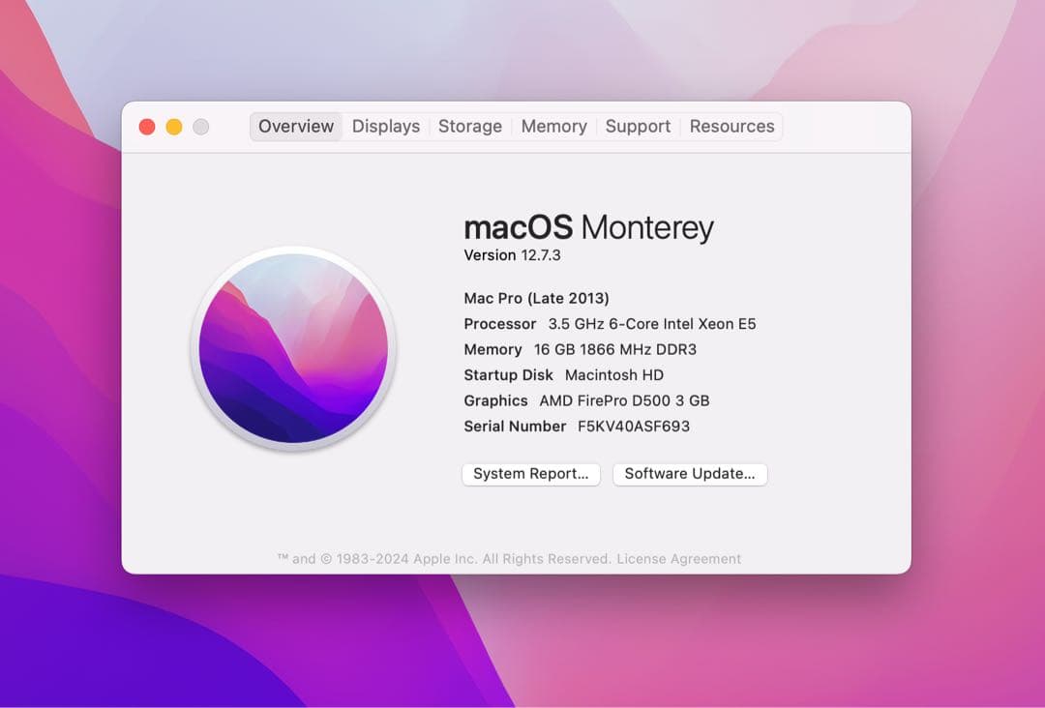Click the Software Update... button
The height and width of the screenshot is (708, 1045).
pos(690,474)
